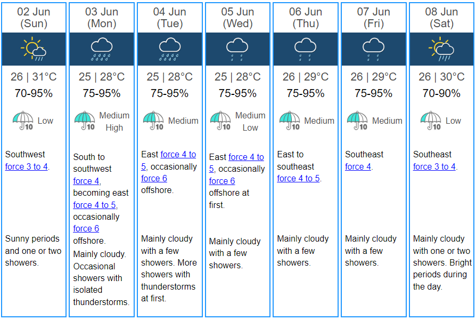The width and height of the screenshot is (476, 320).
Task: Click the heavy rain cloud icon for 03 Jun
Action: click(x=101, y=49)
